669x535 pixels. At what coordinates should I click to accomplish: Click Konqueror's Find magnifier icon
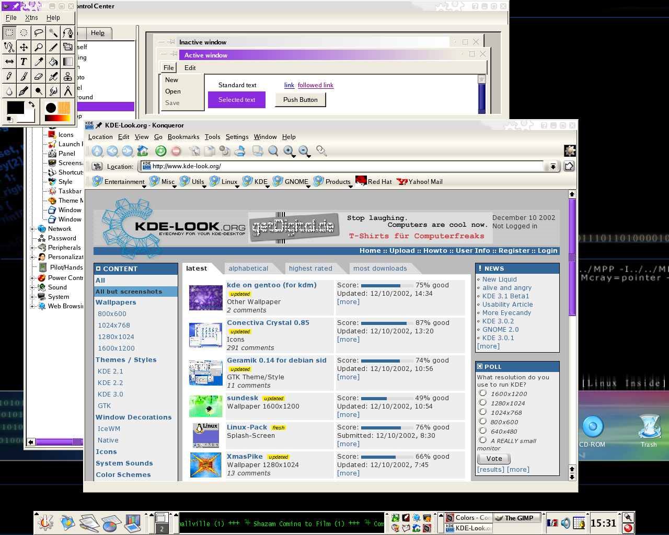(x=273, y=151)
